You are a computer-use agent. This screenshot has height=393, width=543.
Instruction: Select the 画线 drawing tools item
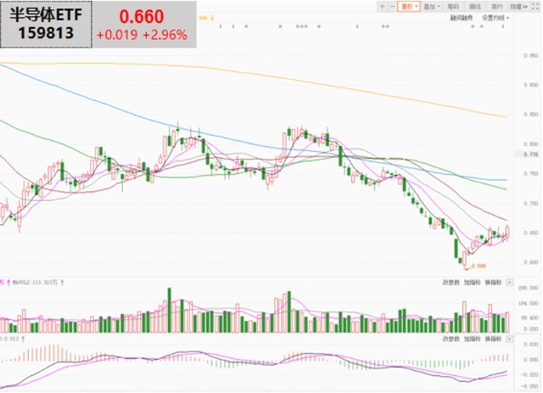pyautogui.click(x=474, y=6)
